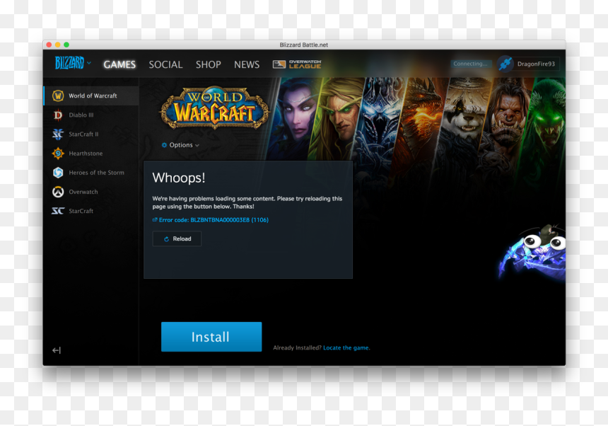608x426 pixels.
Task: Click the StarCraft II sidebar label
Action: (83, 134)
